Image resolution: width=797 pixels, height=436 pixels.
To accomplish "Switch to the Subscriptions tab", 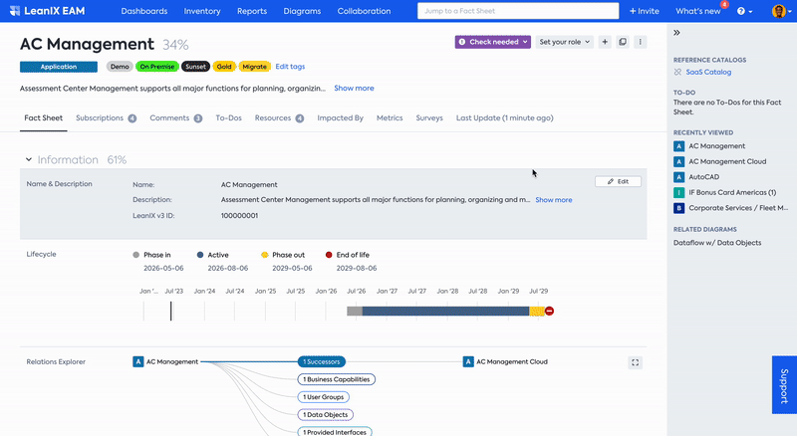I will pyautogui.click(x=106, y=117).
